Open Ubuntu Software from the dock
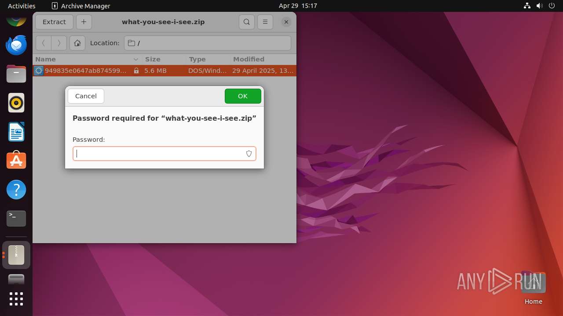This screenshot has height=316, width=563. 16,161
